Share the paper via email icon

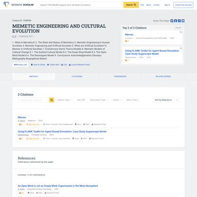(183, 21)
